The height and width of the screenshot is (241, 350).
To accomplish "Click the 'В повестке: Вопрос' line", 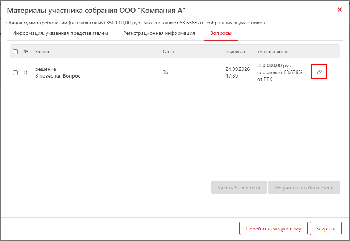I will tap(58, 76).
